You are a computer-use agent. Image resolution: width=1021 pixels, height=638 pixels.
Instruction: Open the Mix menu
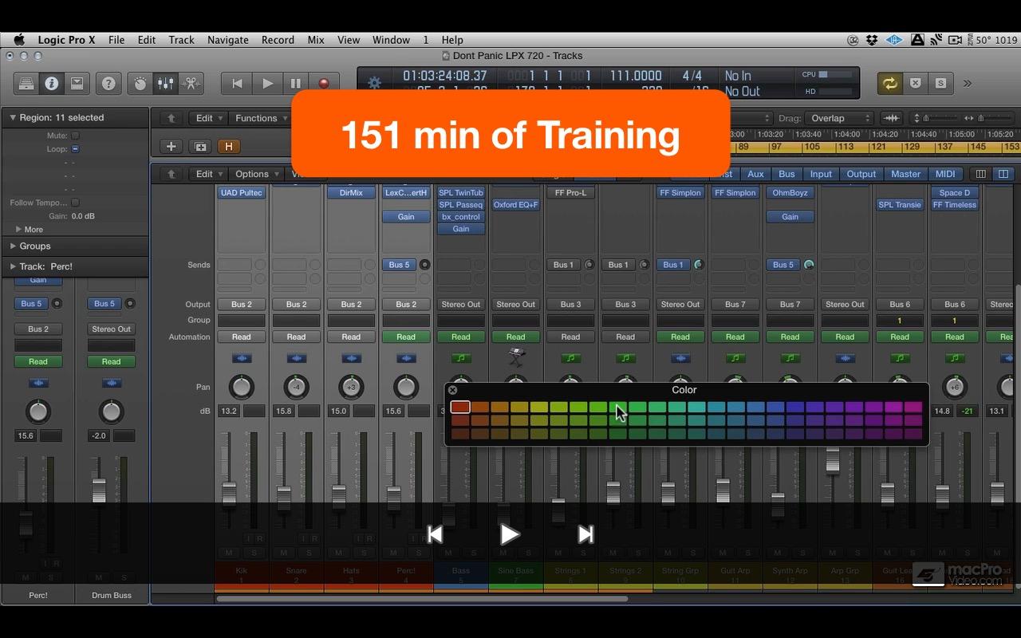click(x=316, y=40)
